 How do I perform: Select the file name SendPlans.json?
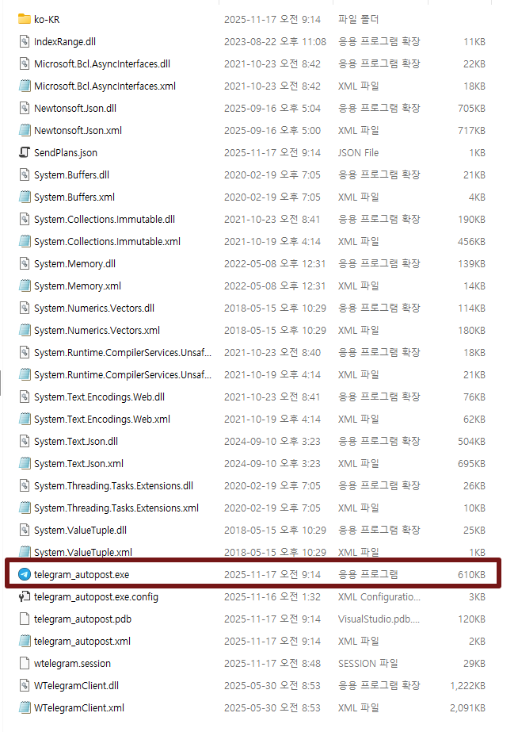(66, 152)
